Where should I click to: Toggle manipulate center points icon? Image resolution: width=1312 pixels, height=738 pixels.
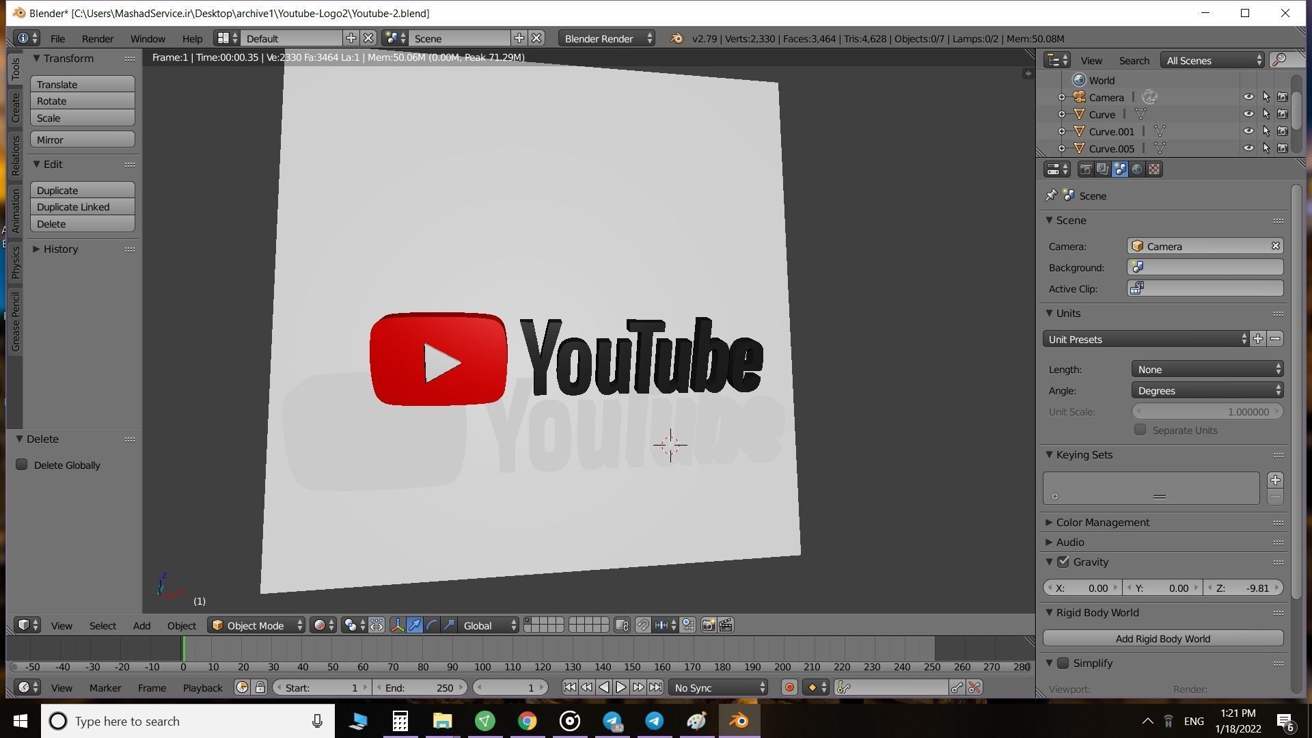pyautogui.click(x=377, y=625)
